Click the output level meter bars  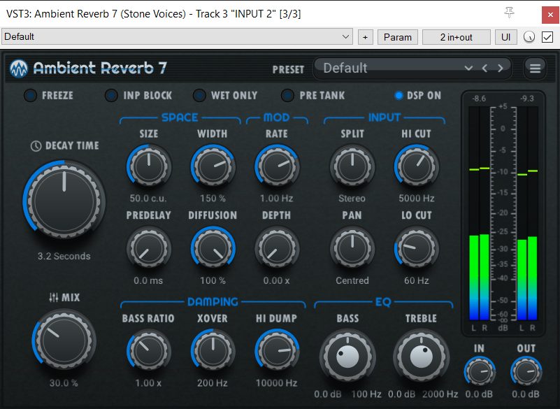click(527, 214)
